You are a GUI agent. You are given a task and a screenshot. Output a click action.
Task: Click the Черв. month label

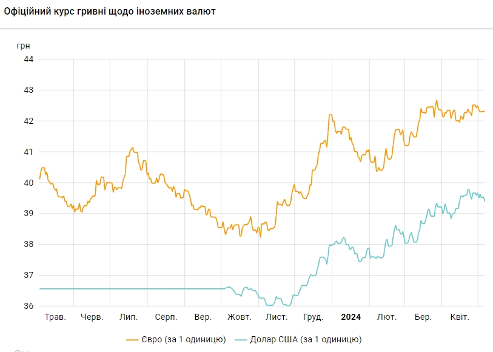(92, 317)
